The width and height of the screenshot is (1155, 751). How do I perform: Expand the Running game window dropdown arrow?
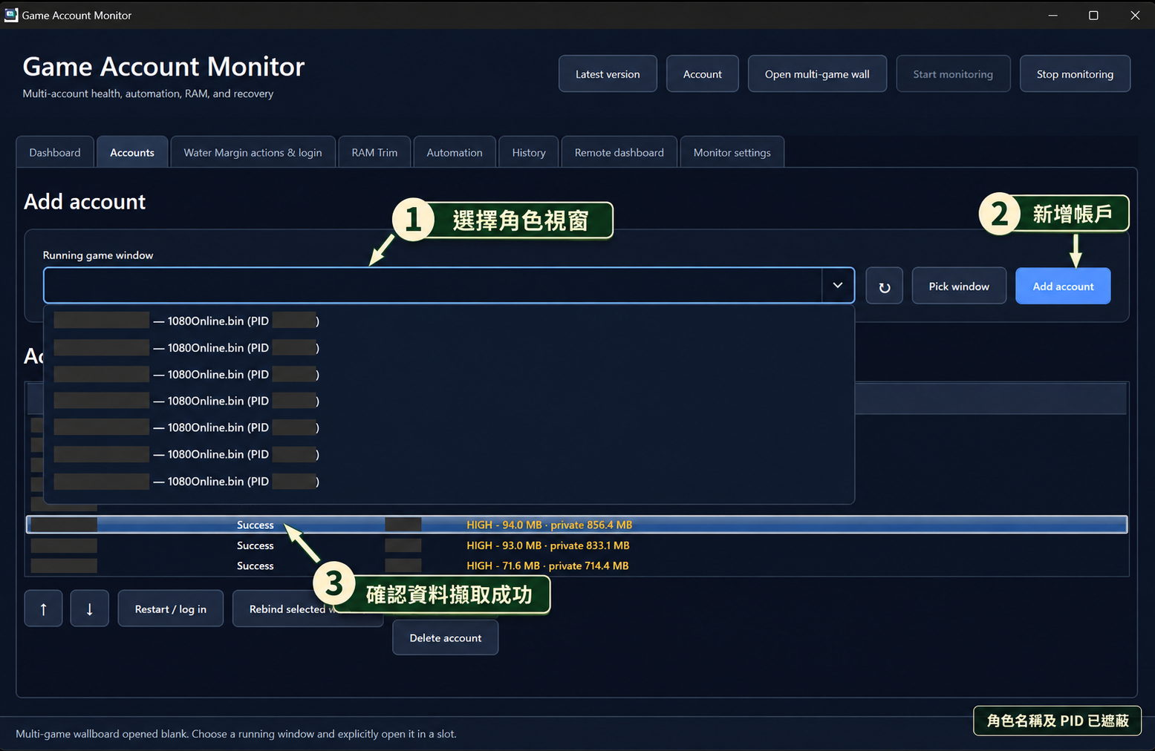tap(838, 286)
